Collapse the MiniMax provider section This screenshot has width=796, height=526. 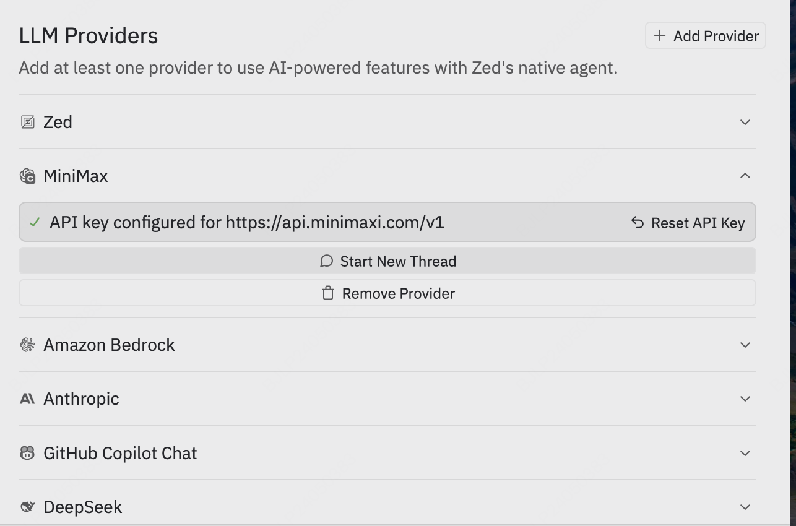pos(745,176)
